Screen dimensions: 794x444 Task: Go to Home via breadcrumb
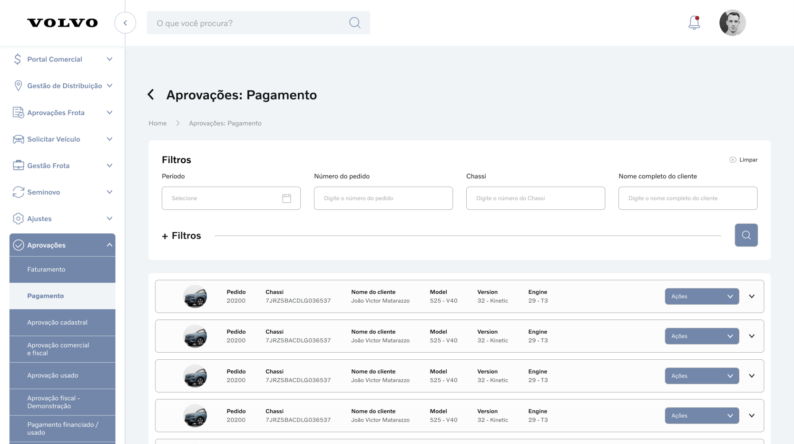pos(157,123)
